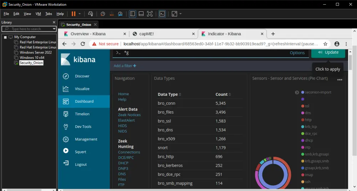Screen dimensions: 357x191
Task: Click the Not secure warning icon
Action: pos(94,44)
